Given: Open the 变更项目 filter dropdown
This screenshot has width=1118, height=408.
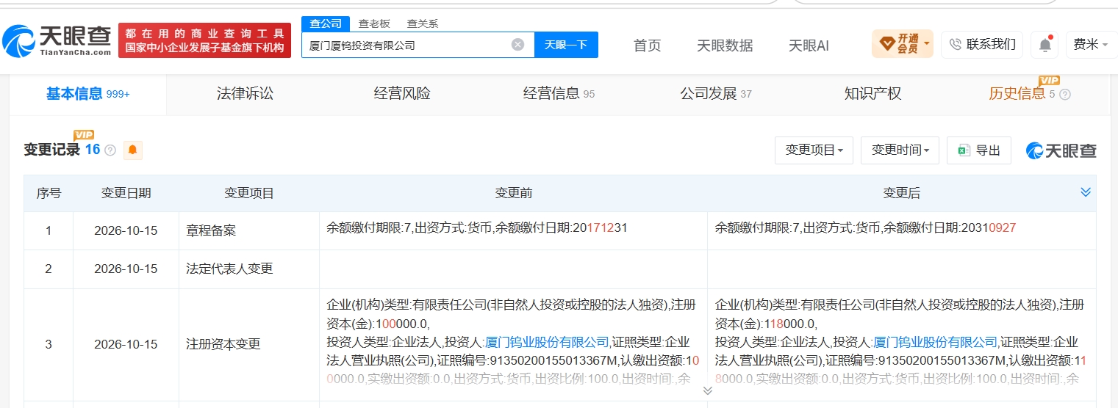Looking at the screenshot, I should tap(814, 150).
